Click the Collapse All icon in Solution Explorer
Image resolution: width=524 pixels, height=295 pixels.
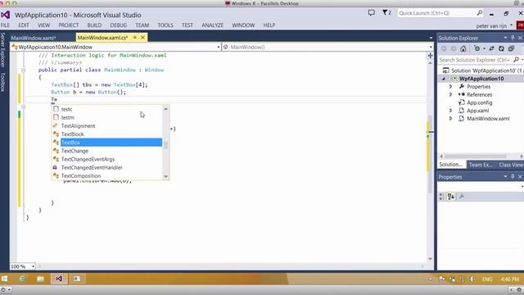click(x=511, y=49)
